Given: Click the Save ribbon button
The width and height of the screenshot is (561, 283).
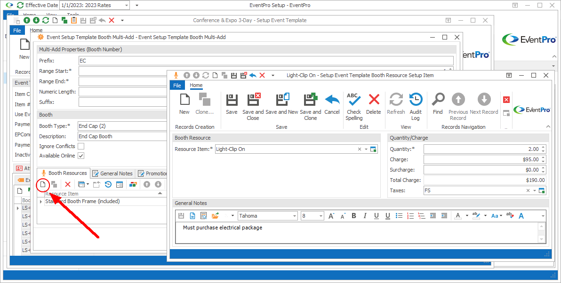Looking at the screenshot, I should coord(232,104).
